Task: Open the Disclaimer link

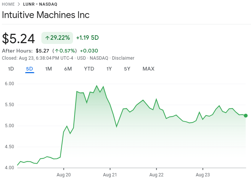Action: [x=123, y=58]
